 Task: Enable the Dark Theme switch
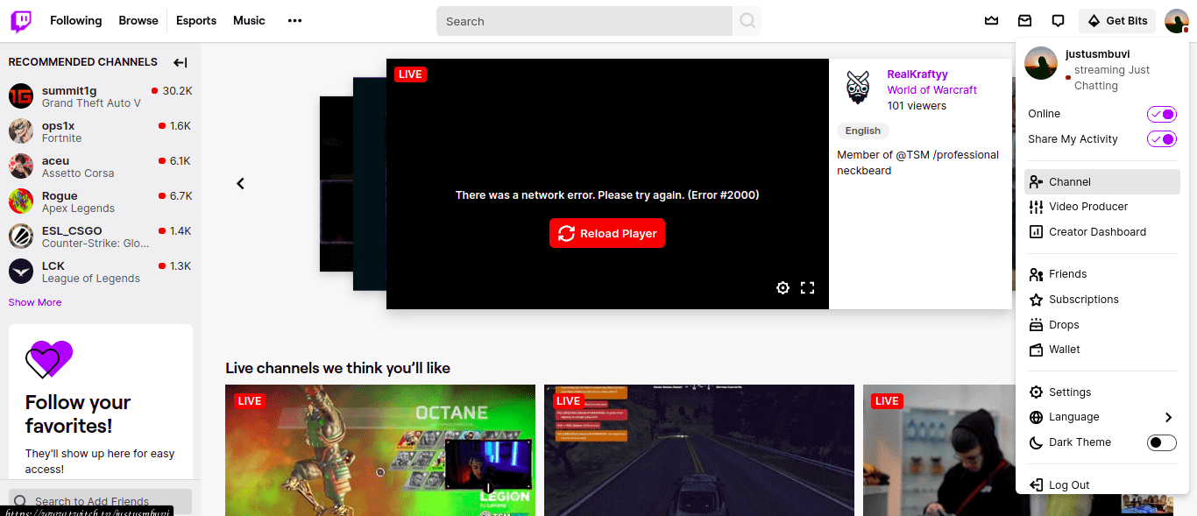[x=1162, y=442]
